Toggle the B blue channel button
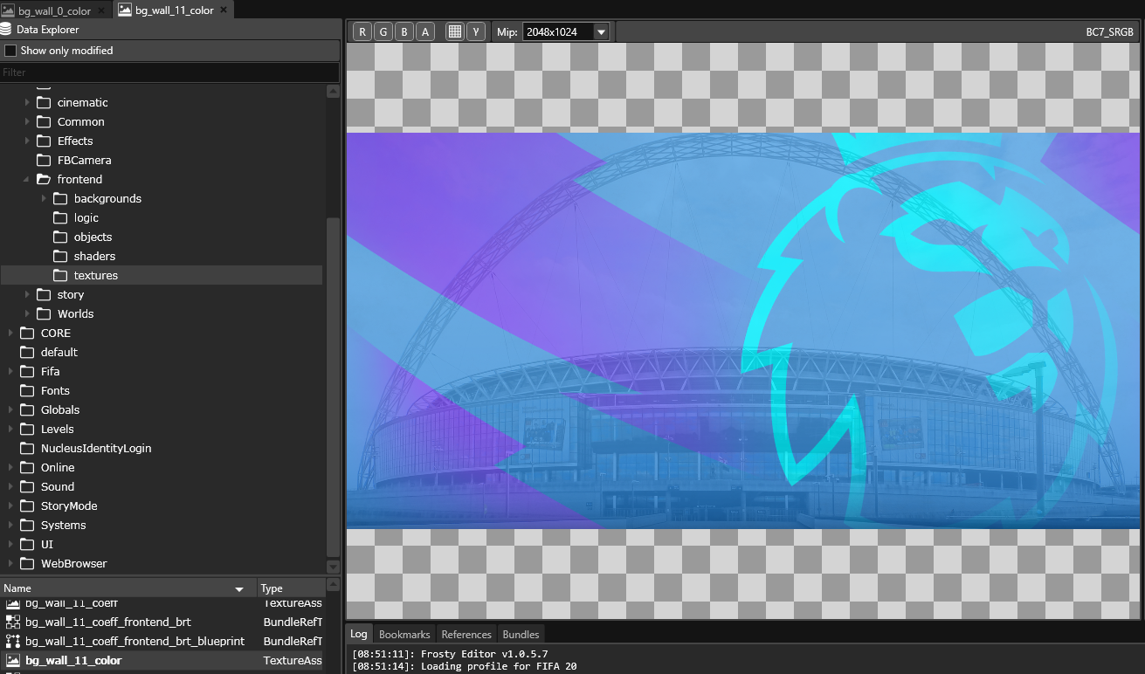1145x674 pixels. (x=404, y=32)
